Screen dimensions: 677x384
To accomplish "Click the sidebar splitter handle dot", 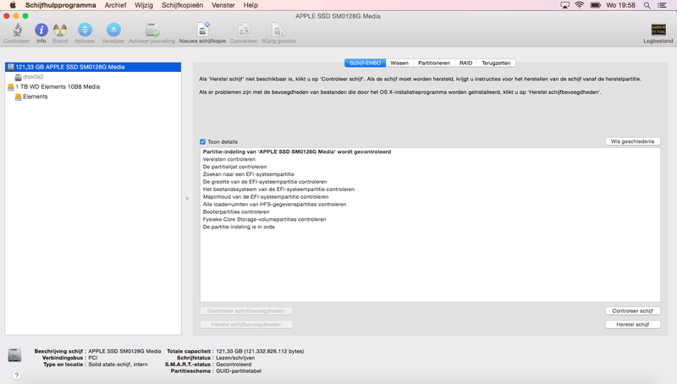I will pos(187,199).
